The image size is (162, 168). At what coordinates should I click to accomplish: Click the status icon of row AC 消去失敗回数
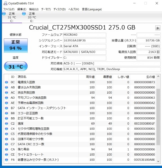click(6, 92)
